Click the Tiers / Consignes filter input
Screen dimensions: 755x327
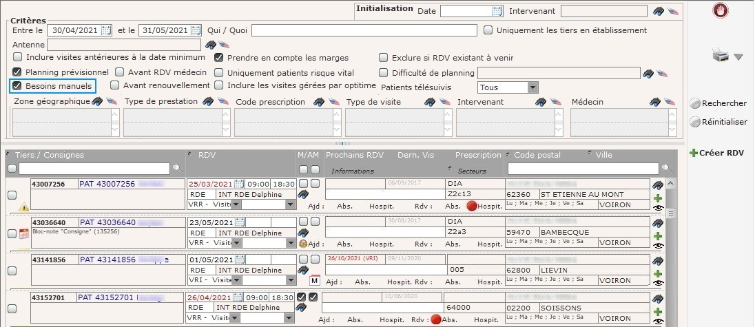[x=94, y=168]
